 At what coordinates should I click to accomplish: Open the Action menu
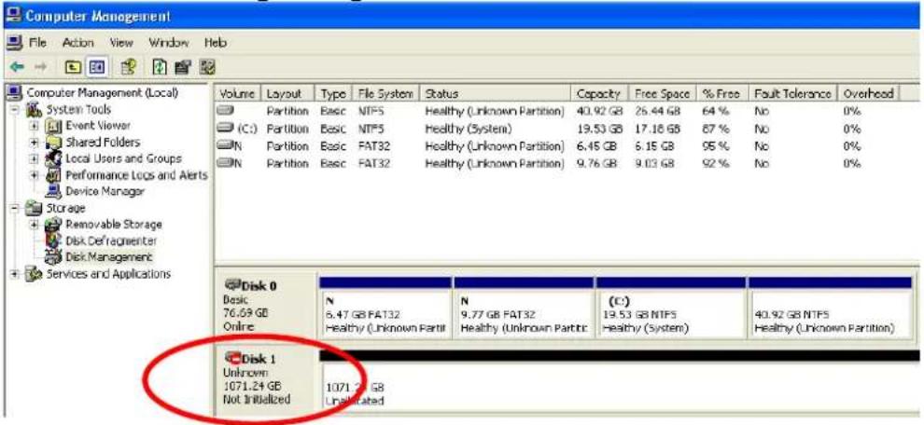coord(77,43)
